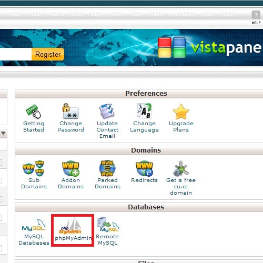Open the Change Password padlock icon
Image resolution: width=263 pixels, height=263 pixels.
pyautogui.click(x=70, y=111)
